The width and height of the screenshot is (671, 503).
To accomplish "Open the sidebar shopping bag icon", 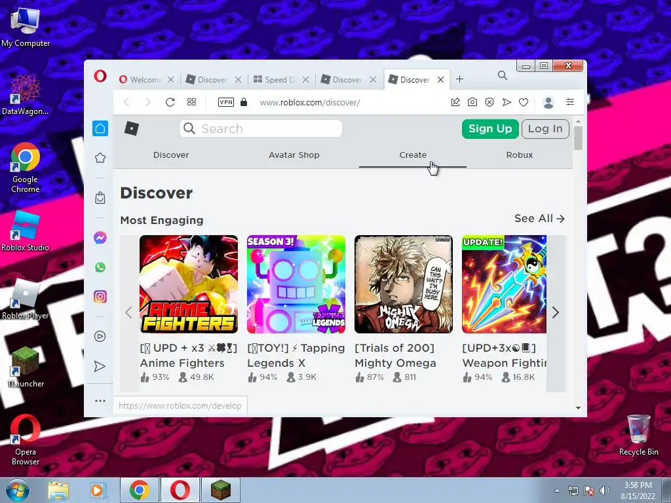I will coord(100,198).
